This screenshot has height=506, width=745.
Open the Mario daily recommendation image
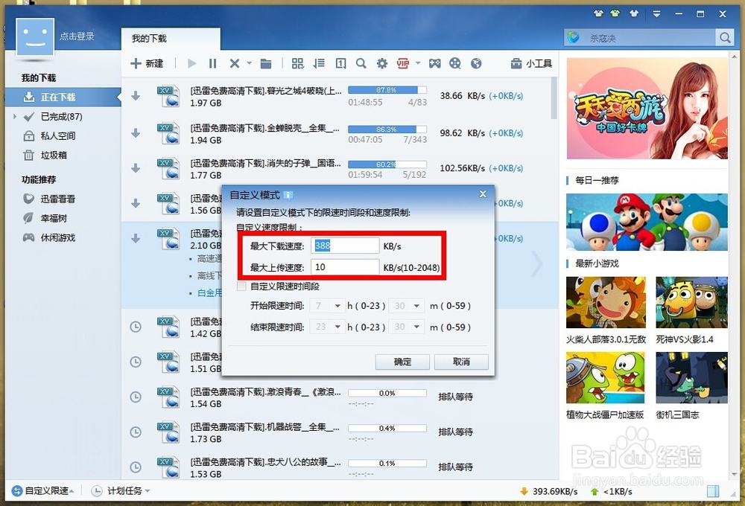coord(647,222)
